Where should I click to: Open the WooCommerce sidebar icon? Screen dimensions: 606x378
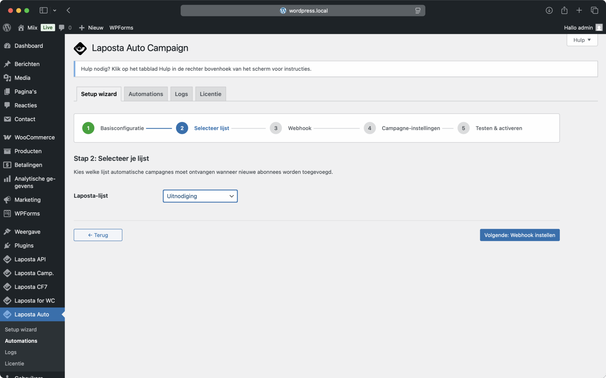7,137
